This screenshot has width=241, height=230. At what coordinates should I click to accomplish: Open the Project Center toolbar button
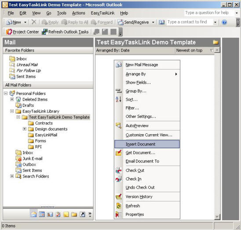click(22, 32)
